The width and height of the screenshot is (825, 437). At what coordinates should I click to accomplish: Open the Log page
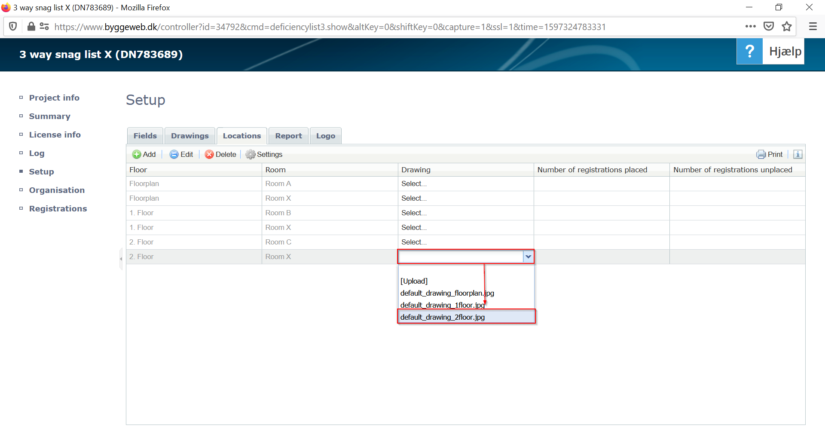pyautogui.click(x=37, y=153)
